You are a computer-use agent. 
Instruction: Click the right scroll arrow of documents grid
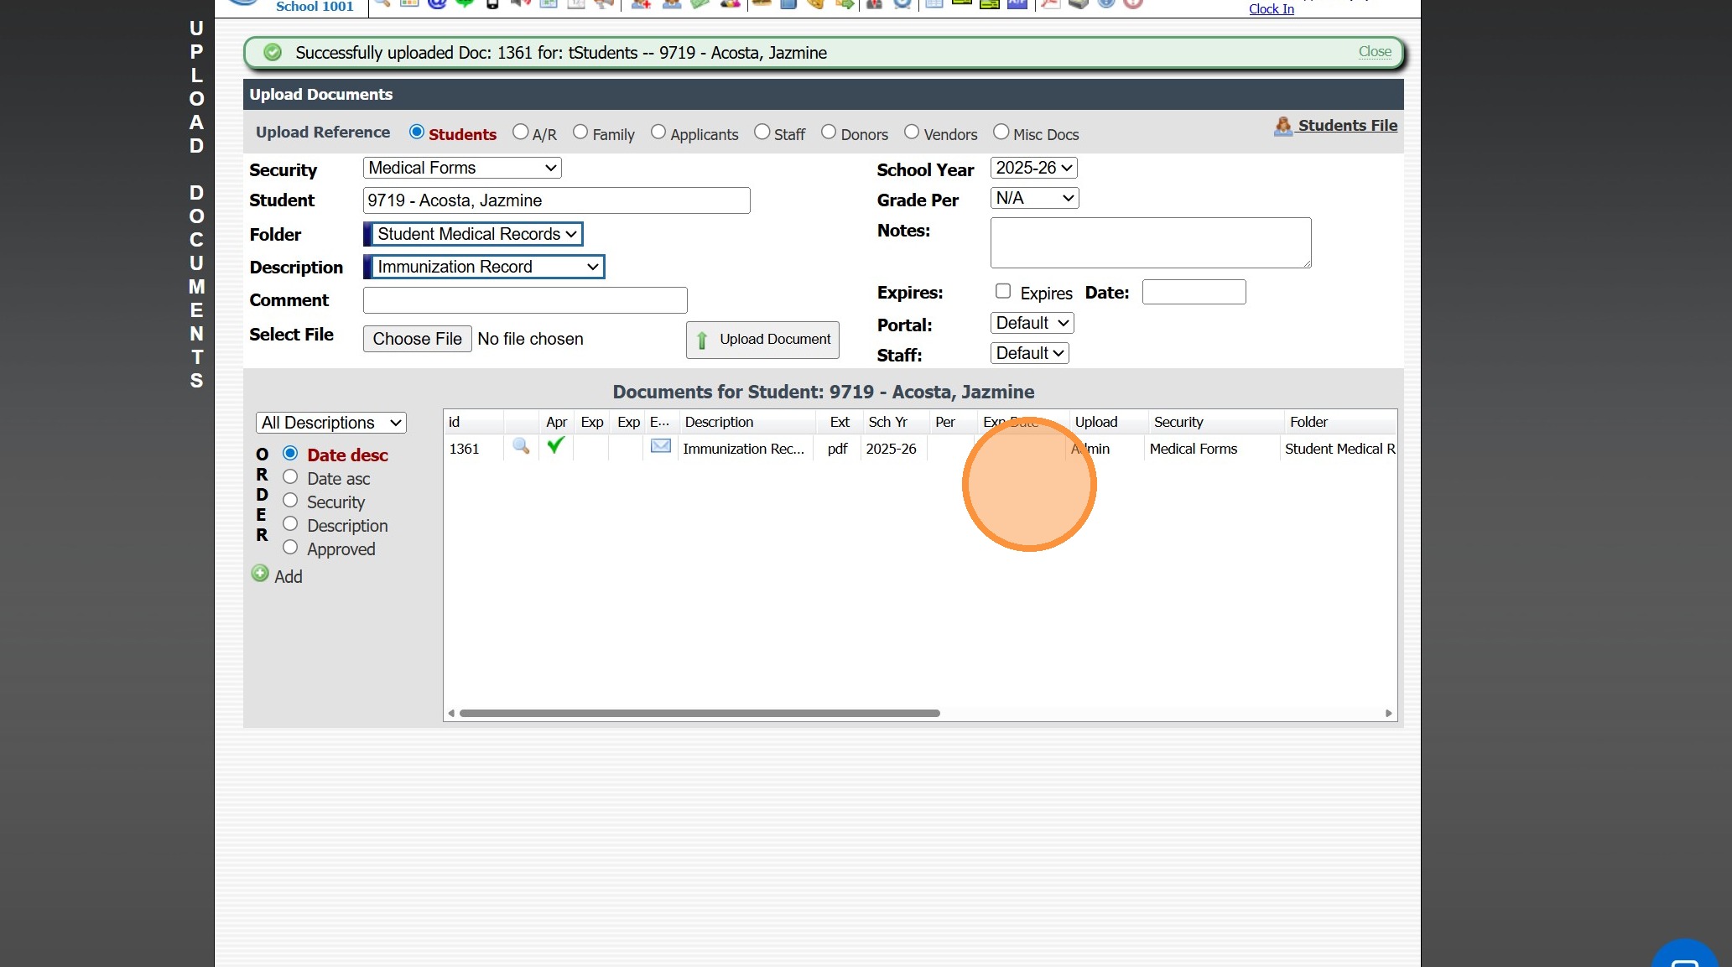click(1389, 714)
